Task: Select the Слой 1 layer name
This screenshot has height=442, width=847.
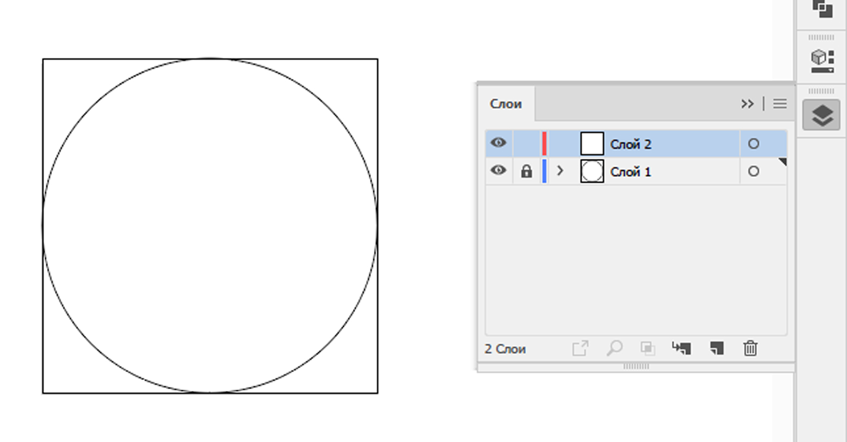Action: (x=631, y=172)
